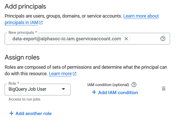Click the external-link icon after roles 'Learn more'
This screenshot has width=176, height=122.
pyautogui.click(x=74, y=74)
